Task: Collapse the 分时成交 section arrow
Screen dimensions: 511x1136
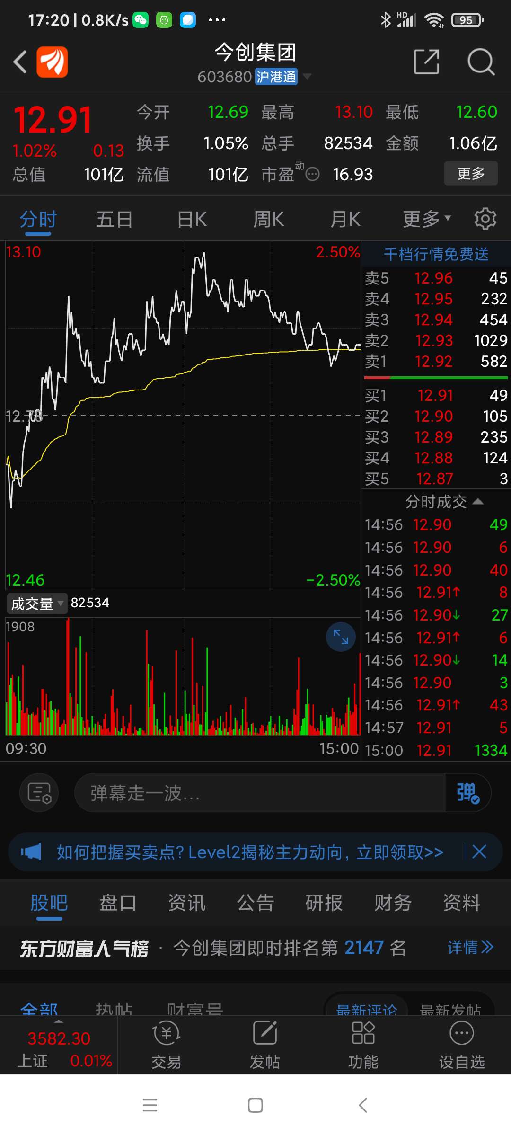Action: pos(478,501)
